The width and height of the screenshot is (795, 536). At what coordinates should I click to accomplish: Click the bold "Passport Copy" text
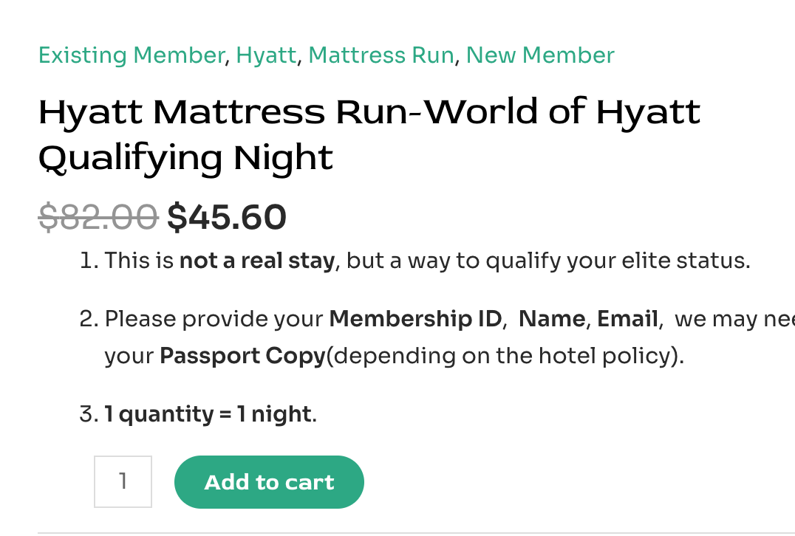pyautogui.click(x=242, y=356)
